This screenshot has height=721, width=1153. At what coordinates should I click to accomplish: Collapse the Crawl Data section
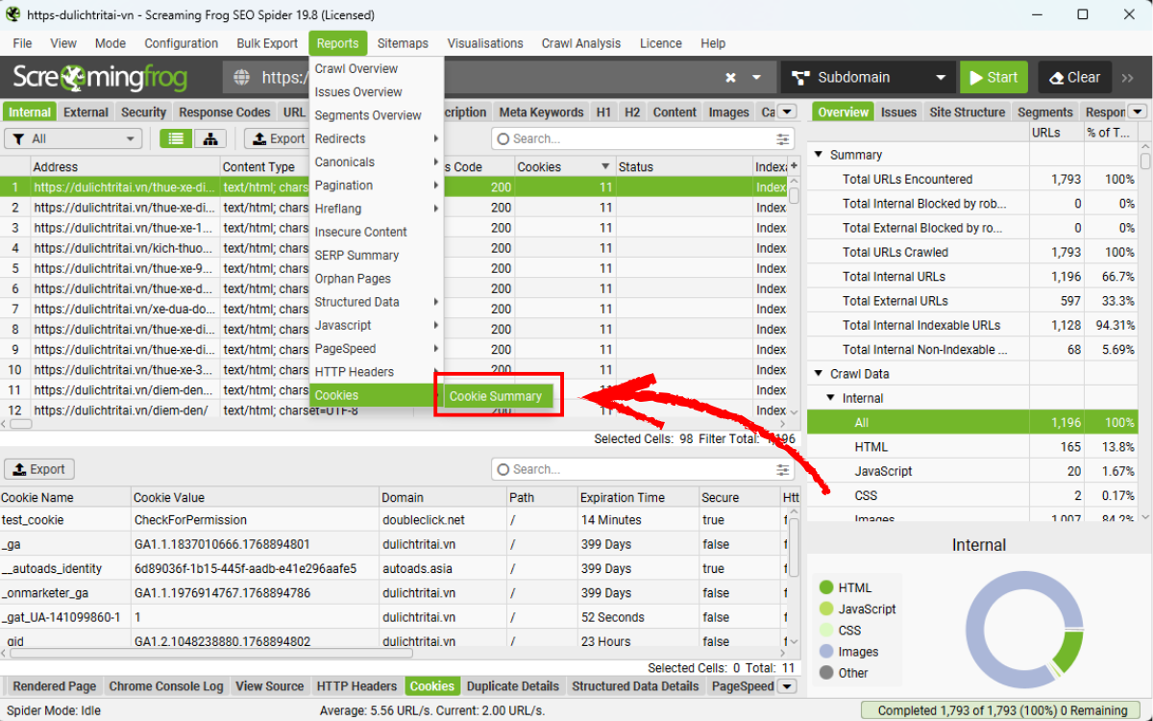click(x=819, y=374)
